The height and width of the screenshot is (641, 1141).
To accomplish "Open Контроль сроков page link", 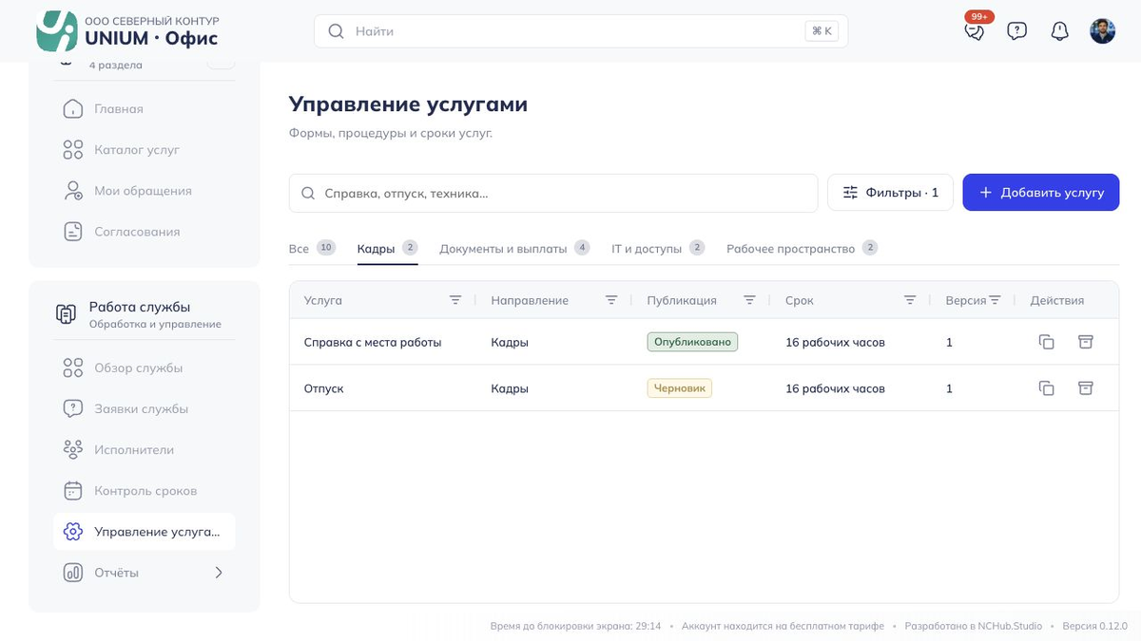I will [144, 491].
